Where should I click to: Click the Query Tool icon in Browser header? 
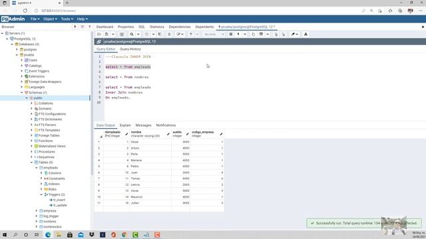[75, 27]
